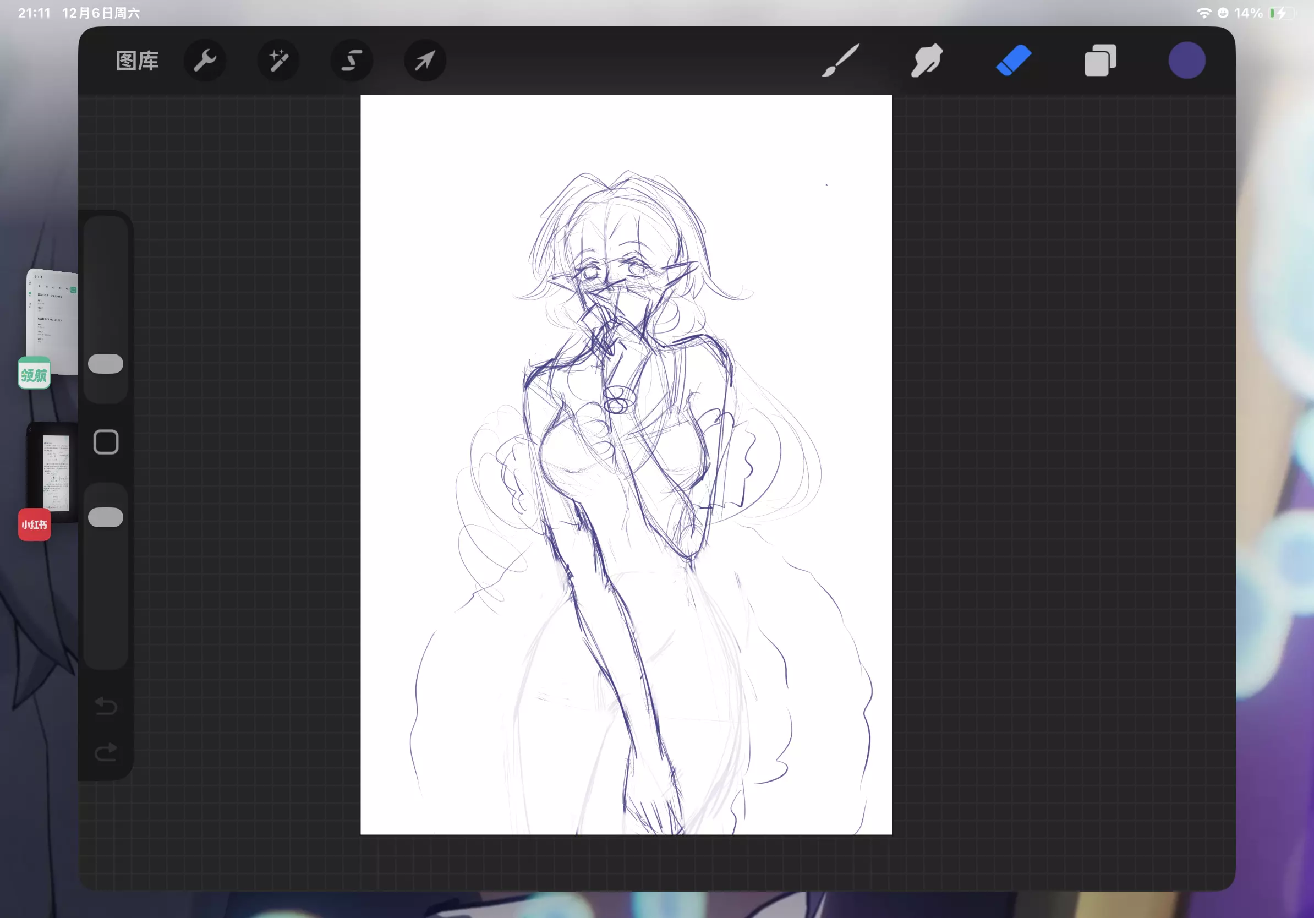Select the Brush tool
This screenshot has width=1314, height=918.
[x=840, y=61]
